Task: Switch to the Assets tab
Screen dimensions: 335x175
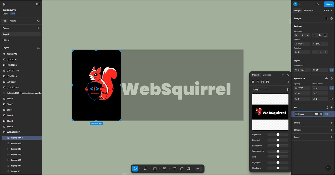Action: pos(13,21)
